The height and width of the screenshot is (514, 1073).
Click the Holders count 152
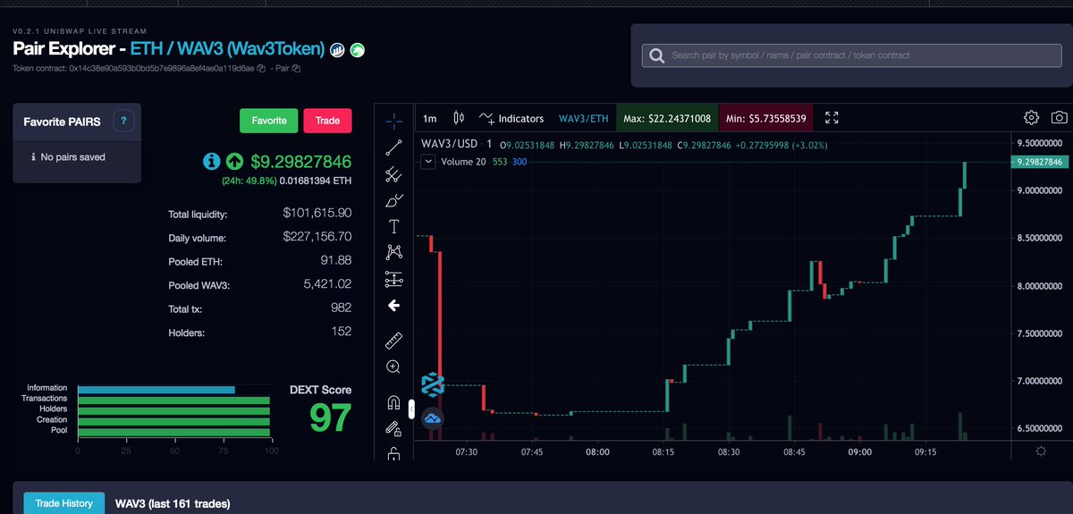[x=342, y=333]
